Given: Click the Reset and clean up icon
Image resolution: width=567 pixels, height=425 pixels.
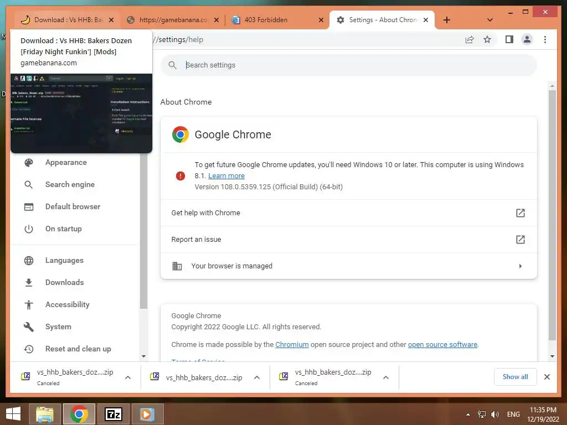Looking at the screenshot, I should (x=29, y=349).
